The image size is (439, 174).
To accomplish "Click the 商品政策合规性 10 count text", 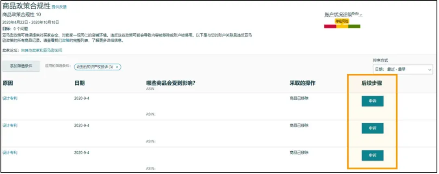I will (22, 15).
